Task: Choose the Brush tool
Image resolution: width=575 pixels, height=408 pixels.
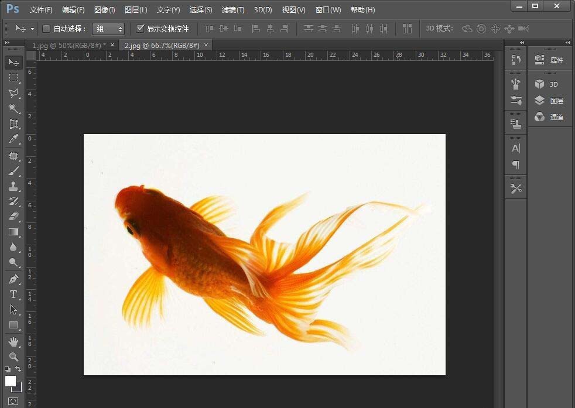Action: point(13,171)
